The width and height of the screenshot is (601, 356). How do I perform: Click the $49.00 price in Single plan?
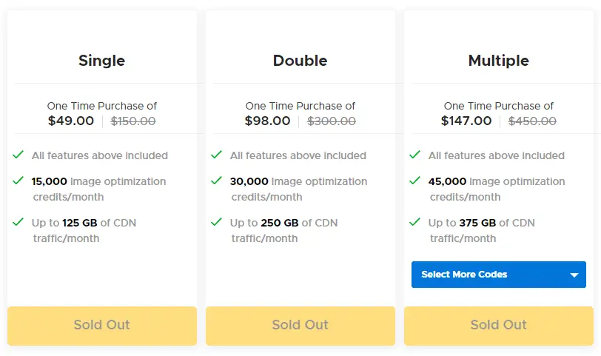(71, 121)
